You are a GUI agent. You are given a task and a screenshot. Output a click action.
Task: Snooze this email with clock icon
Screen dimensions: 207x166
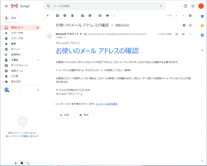90,15
